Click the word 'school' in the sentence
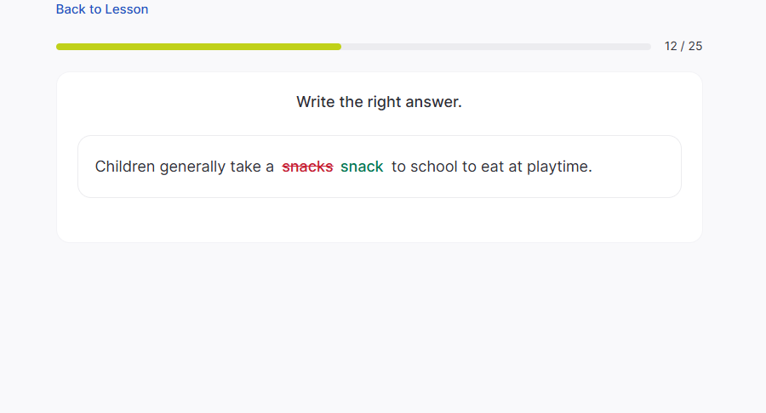This screenshot has width=766, height=413. [434, 167]
